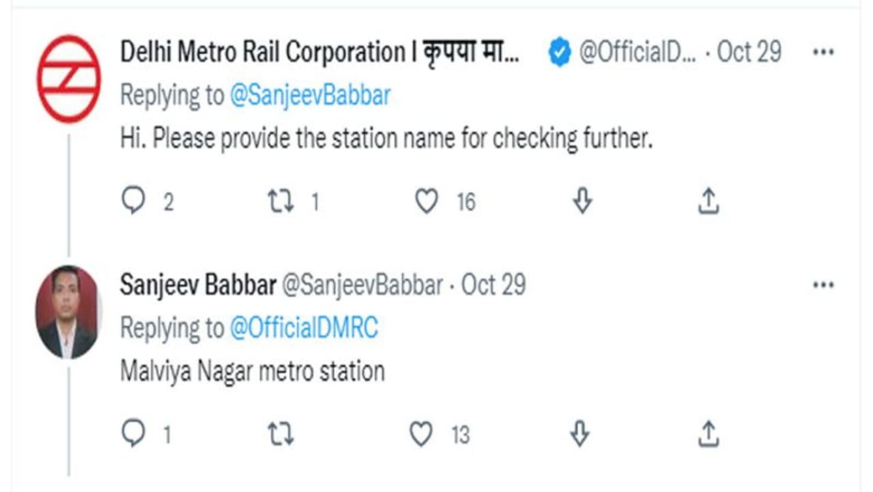This screenshot has width=873, height=492.
Task: Click the blue verified badge icon
Action: click(x=560, y=52)
